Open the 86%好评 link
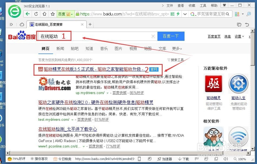Image resolution: width=257 pixels, height=164 pixels. click(x=137, y=93)
